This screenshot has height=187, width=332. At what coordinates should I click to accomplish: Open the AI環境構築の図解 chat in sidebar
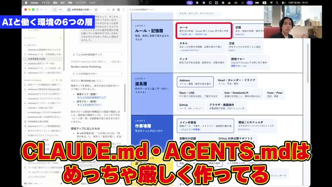click(x=43, y=59)
